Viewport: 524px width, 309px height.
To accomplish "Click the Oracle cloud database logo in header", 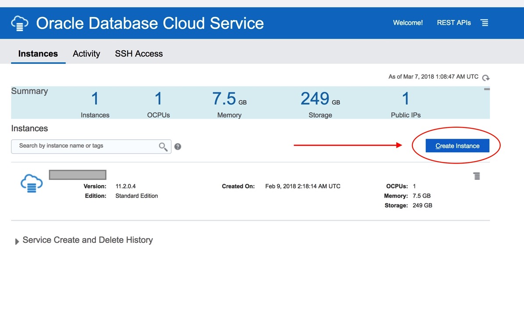I will (x=20, y=23).
